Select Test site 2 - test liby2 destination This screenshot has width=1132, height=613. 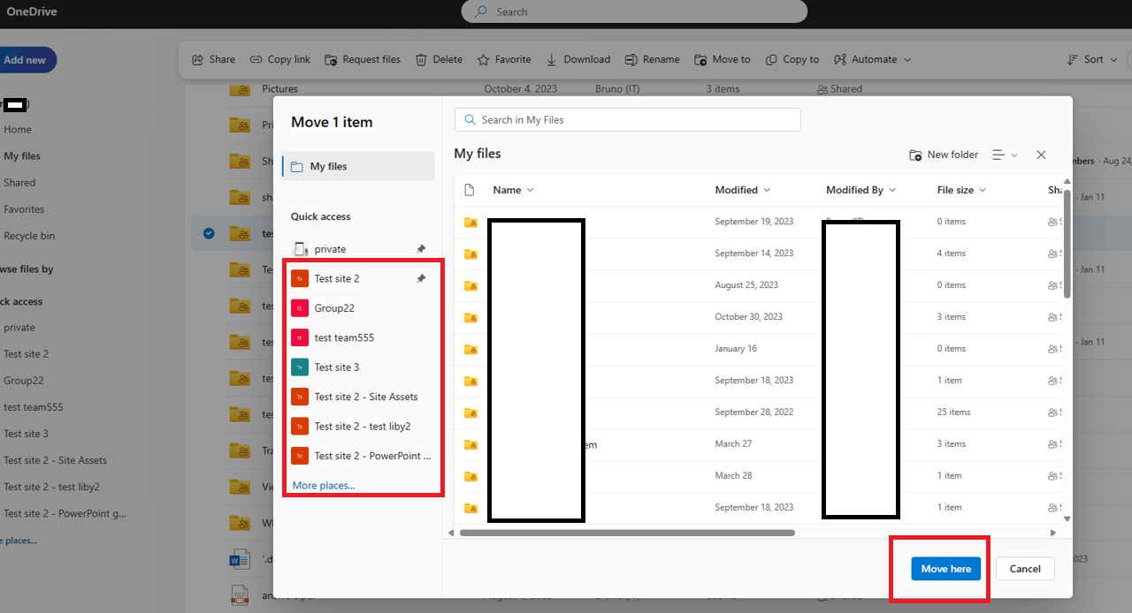pos(361,426)
